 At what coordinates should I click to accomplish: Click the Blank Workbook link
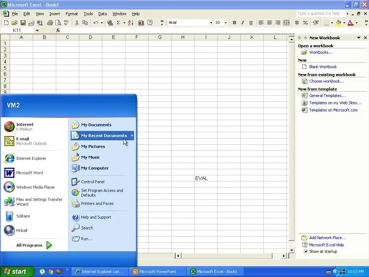323,67
